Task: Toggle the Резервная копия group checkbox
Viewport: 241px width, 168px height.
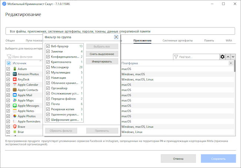Action: [x=48, y=109]
